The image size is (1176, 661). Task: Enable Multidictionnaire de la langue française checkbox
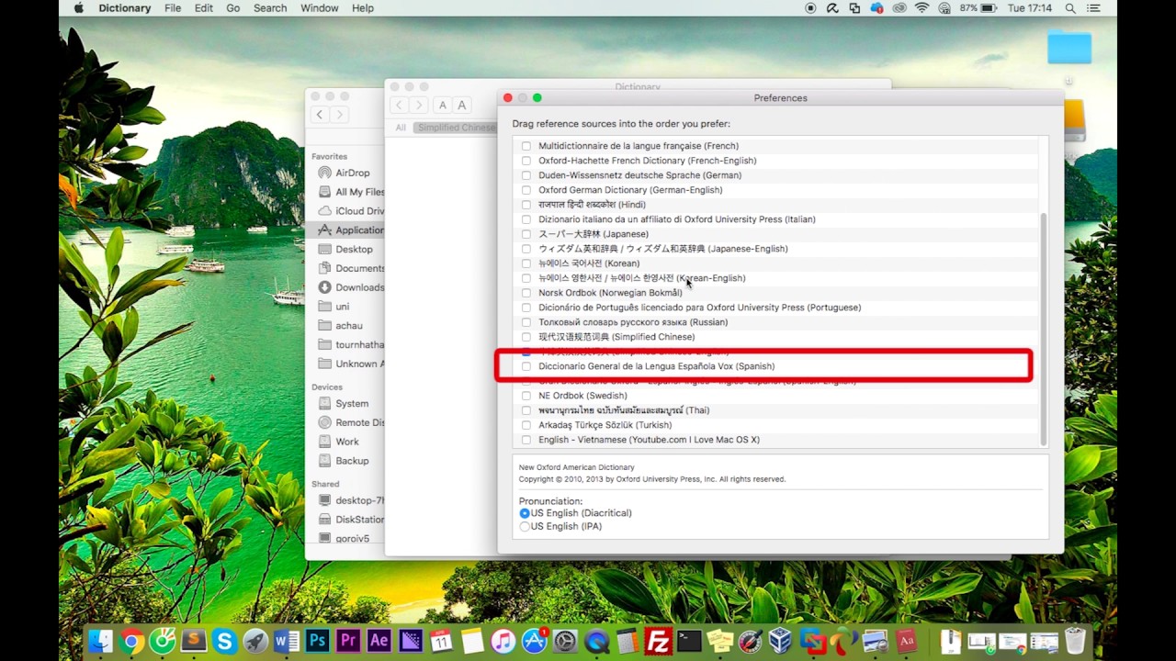point(526,146)
